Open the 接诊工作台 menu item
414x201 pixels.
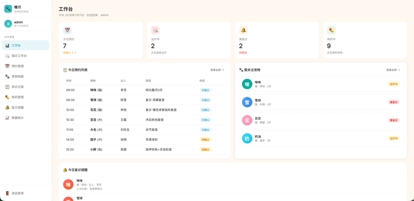pos(26,56)
